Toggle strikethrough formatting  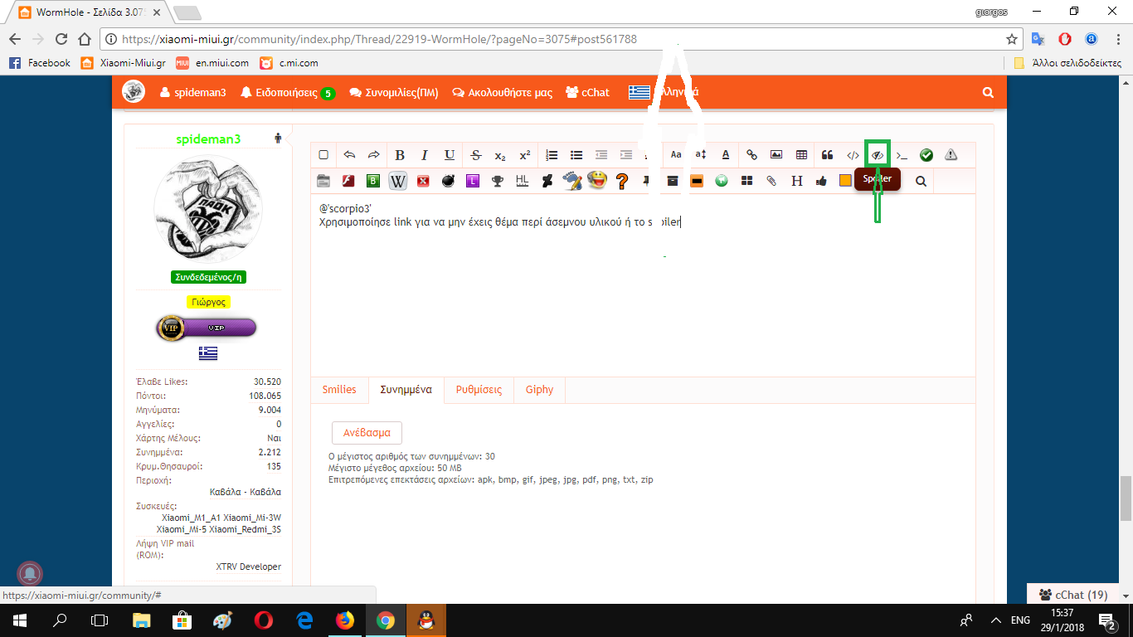tap(476, 155)
